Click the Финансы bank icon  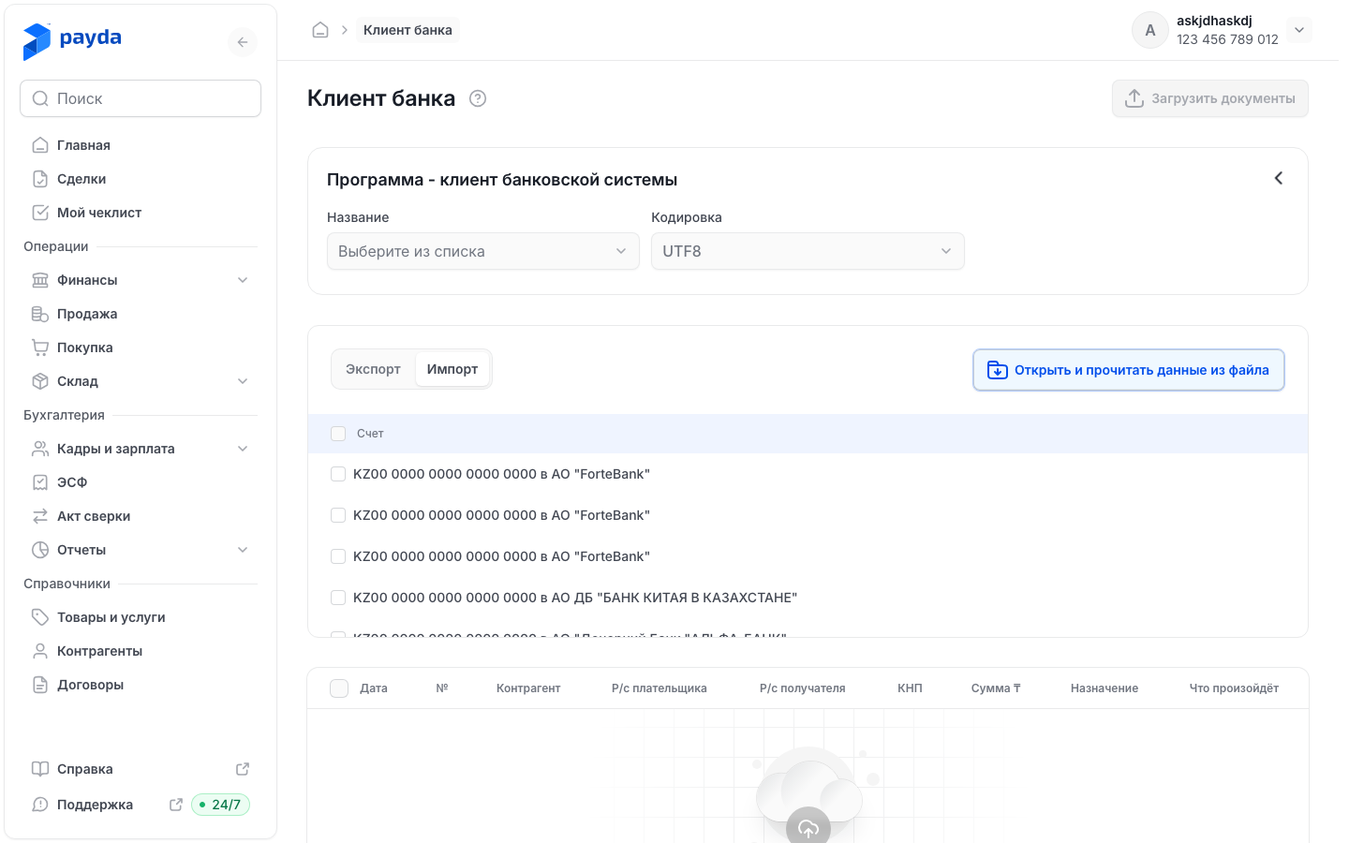click(x=40, y=280)
